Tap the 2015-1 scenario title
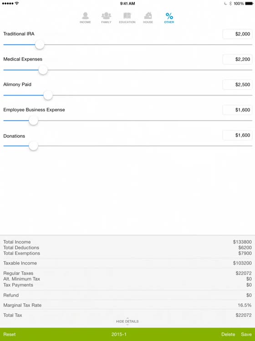The width and height of the screenshot is (255, 341). point(119,334)
